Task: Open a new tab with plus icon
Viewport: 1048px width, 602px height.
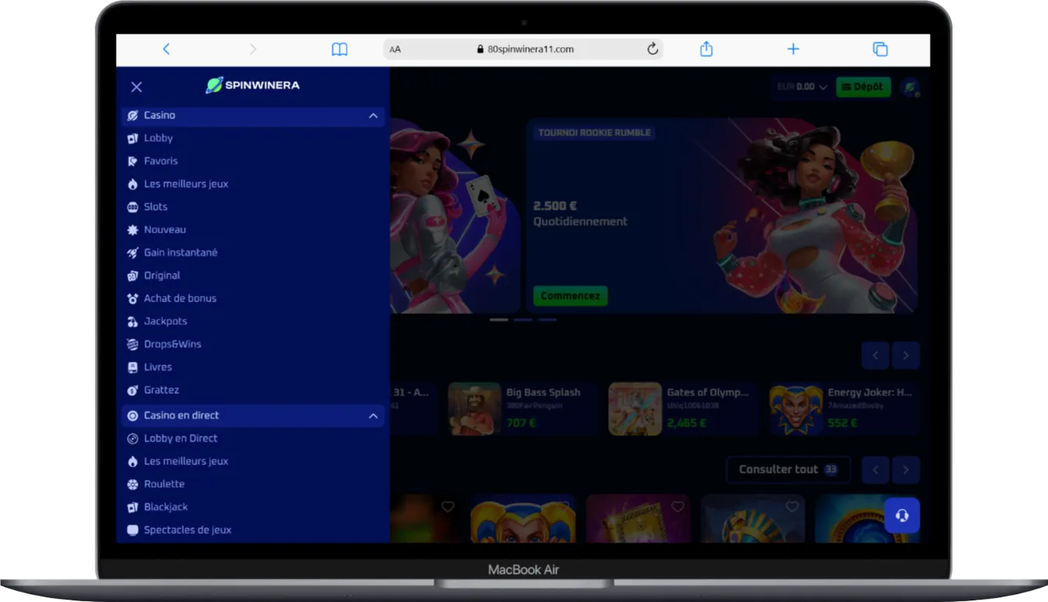Action: (x=793, y=49)
